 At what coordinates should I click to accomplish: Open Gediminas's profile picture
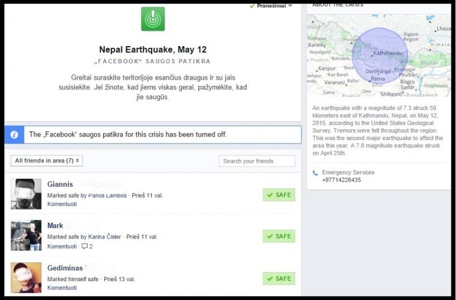coord(26,278)
